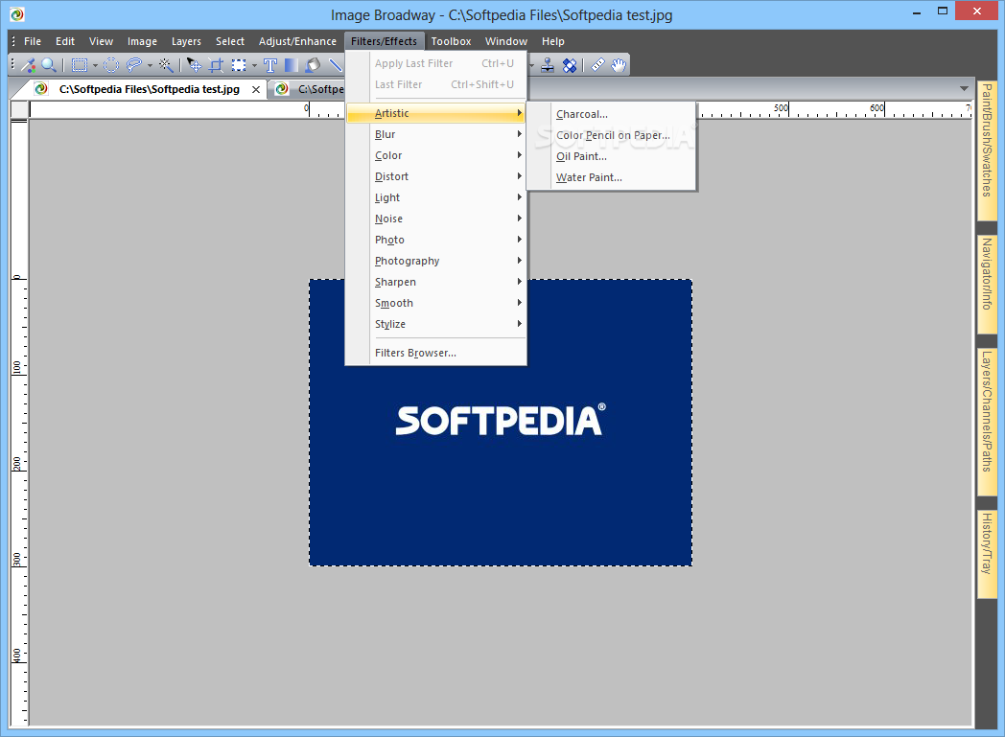Expand the Distort filters submenu
Screen dimensions: 1005x737
click(435, 176)
